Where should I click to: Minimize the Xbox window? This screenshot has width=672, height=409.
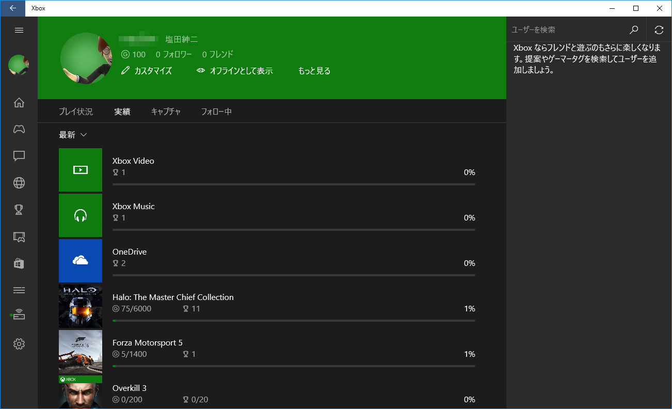pyautogui.click(x=612, y=8)
